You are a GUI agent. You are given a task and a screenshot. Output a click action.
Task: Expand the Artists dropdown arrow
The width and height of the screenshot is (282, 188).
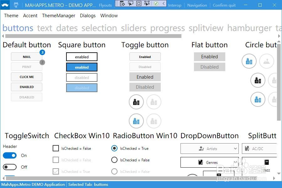pyautogui.click(x=235, y=149)
